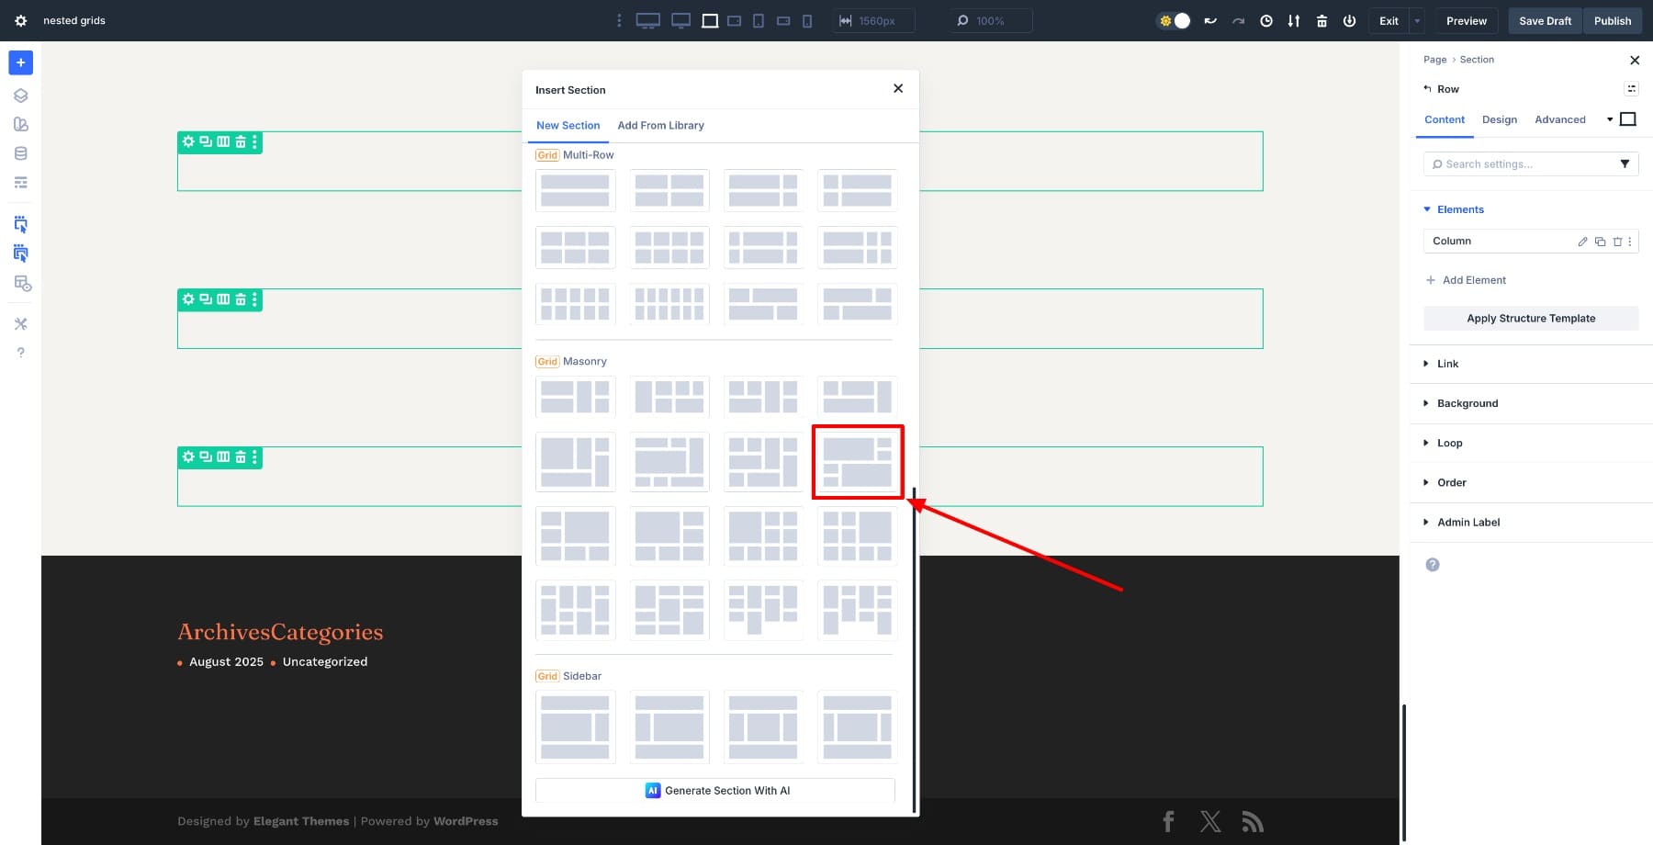The width and height of the screenshot is (1653, 845).
Task: Open row settings via green gear icon
Action: pyautogui.click(x=188, y=142)
